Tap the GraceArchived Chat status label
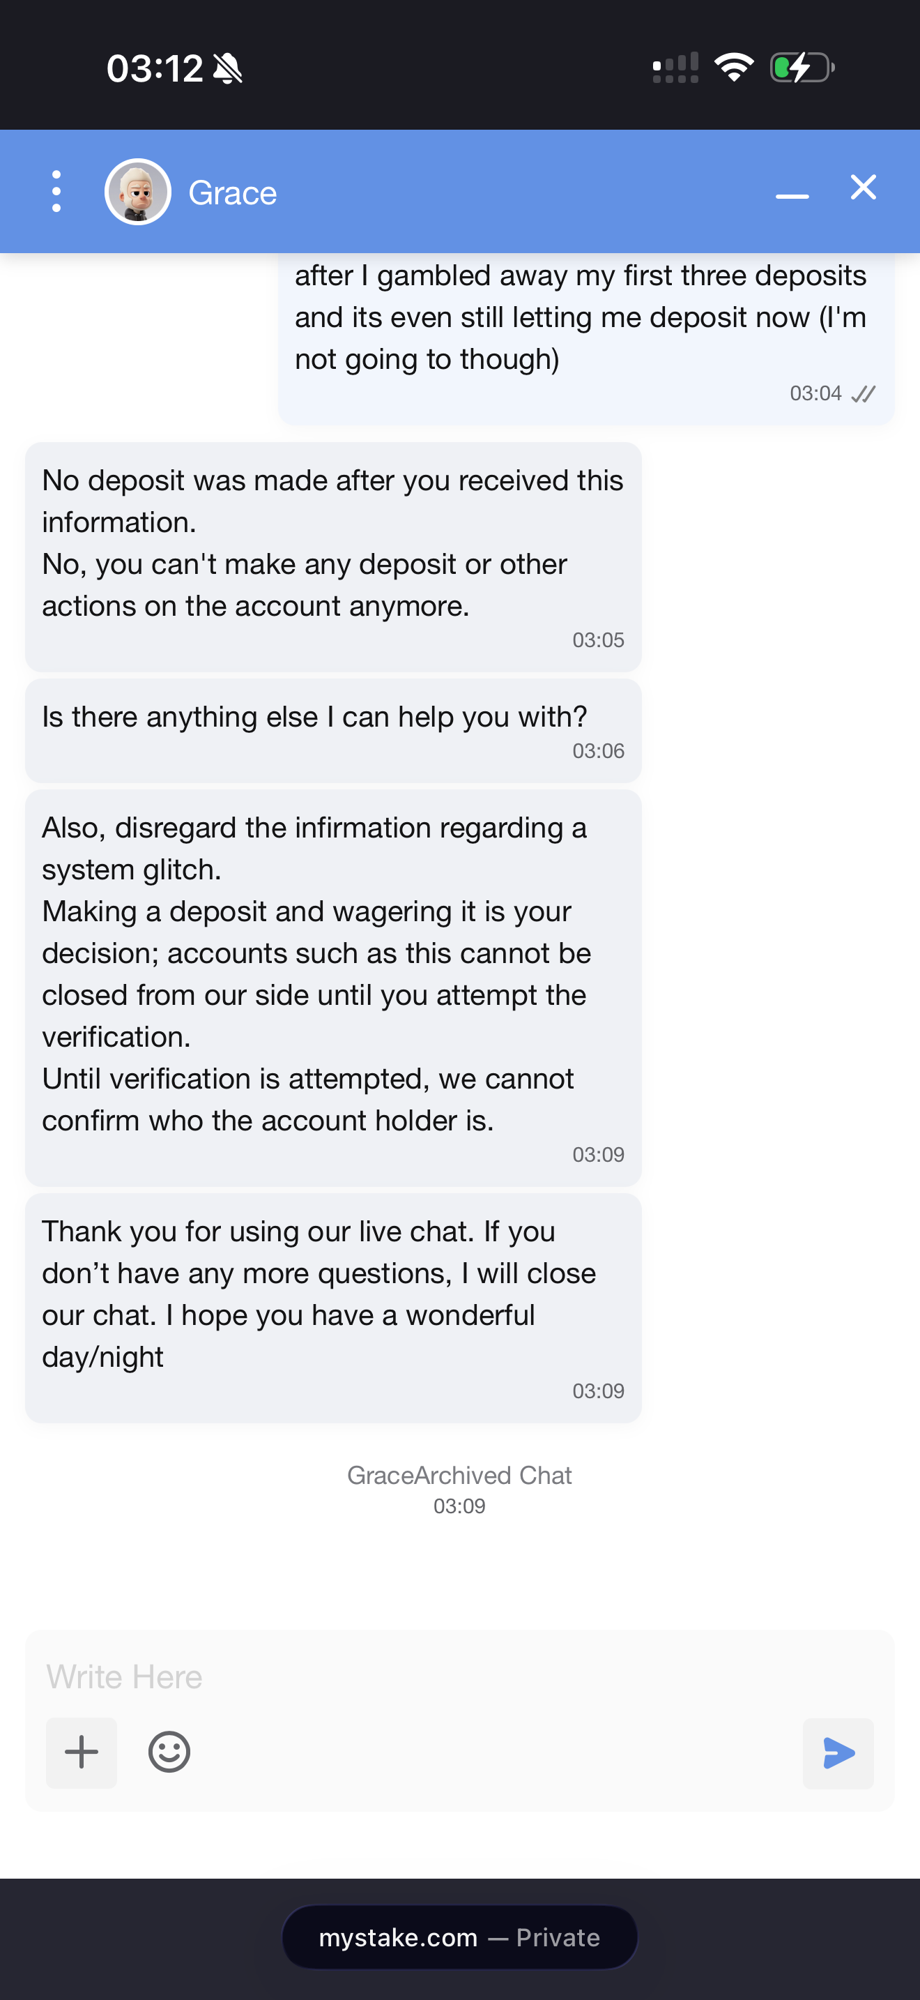920x2000 pixels. tap(459, 1474)
